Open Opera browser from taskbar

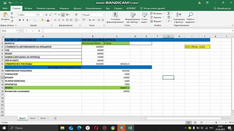click(96, 128)
